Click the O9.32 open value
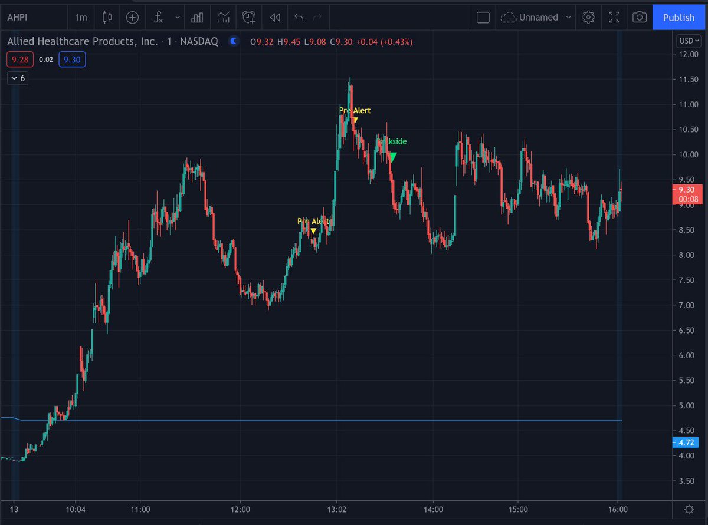 (261, 42)
